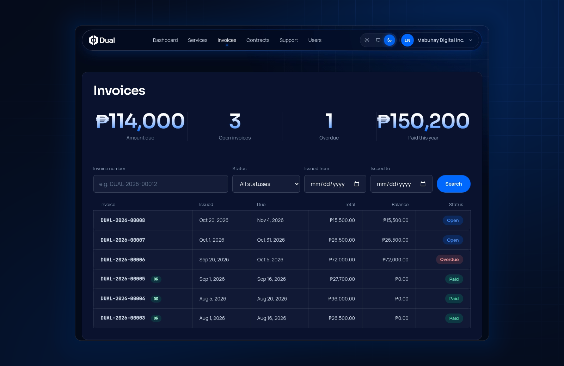Open invoice DUAL-2026-00004
The image size is (564, 366).
(x=123, y=299)
